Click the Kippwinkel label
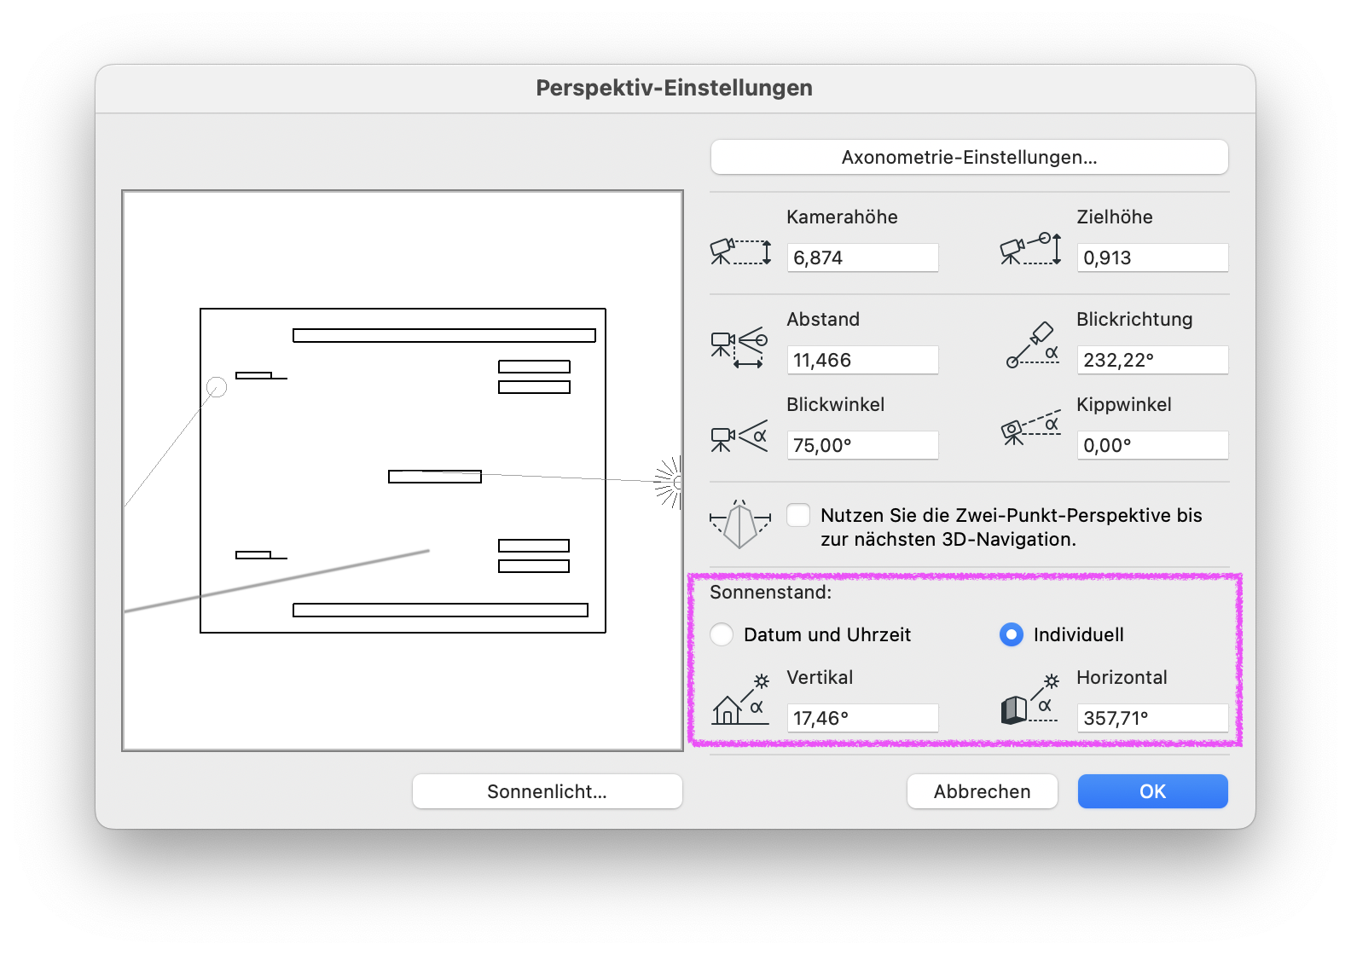 pos(1123,405)
